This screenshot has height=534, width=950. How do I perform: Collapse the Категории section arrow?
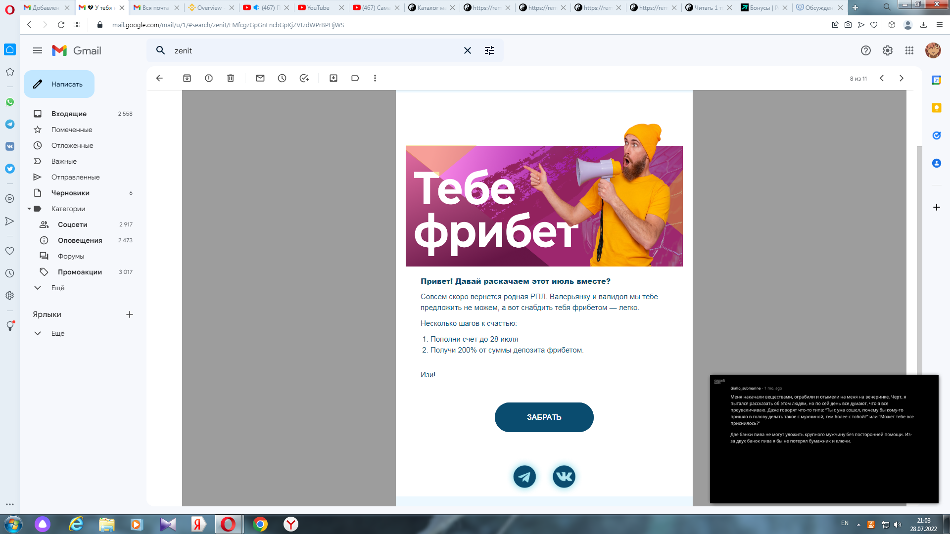[x=29, y=209]
